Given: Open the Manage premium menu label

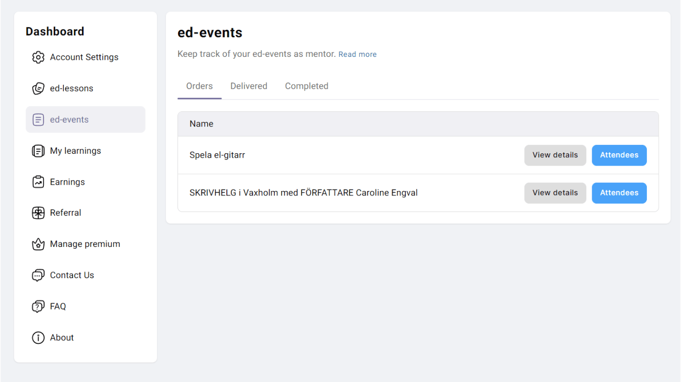Looking at the screenshot, I should (x=85, y=244).
